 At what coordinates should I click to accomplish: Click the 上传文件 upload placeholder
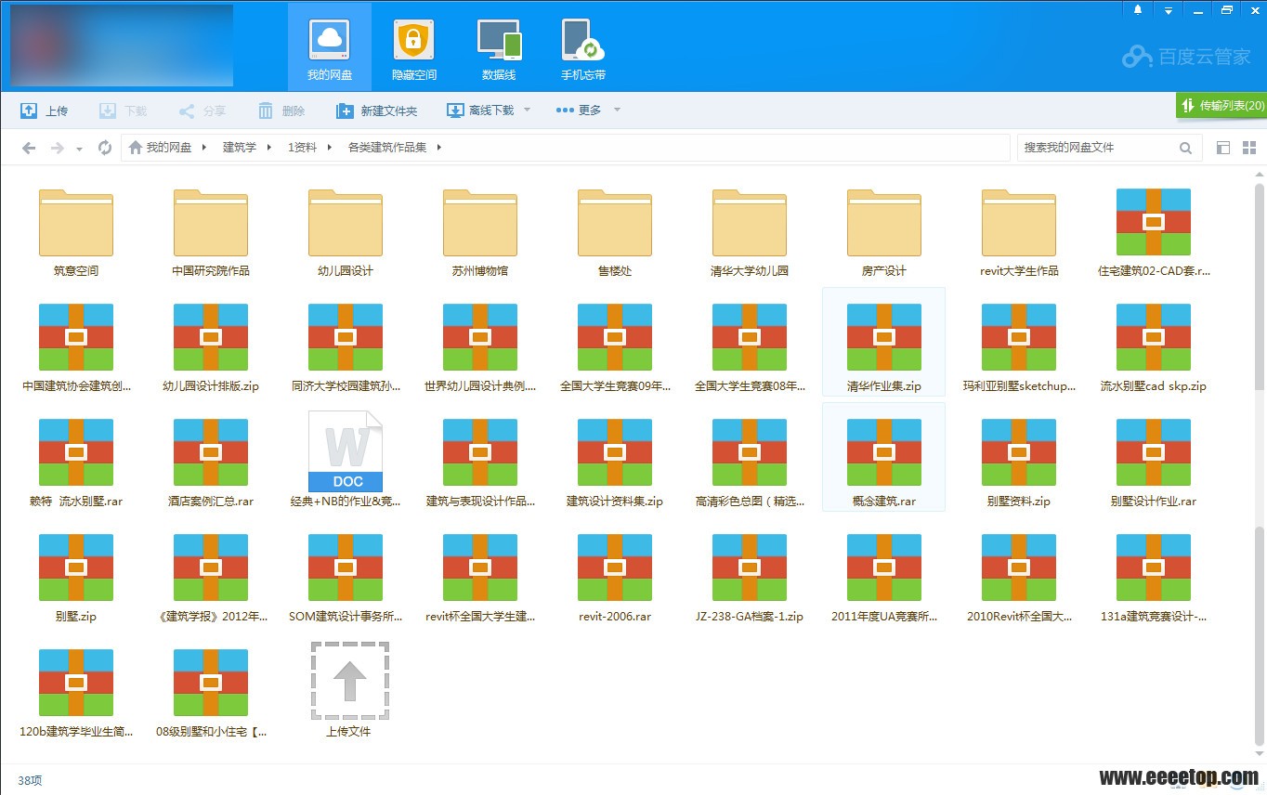point(349,691)
